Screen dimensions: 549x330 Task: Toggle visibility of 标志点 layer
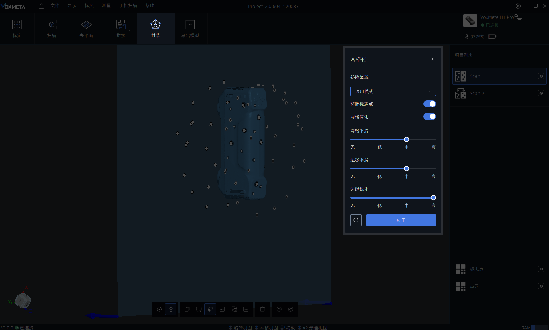coord(541,269)
